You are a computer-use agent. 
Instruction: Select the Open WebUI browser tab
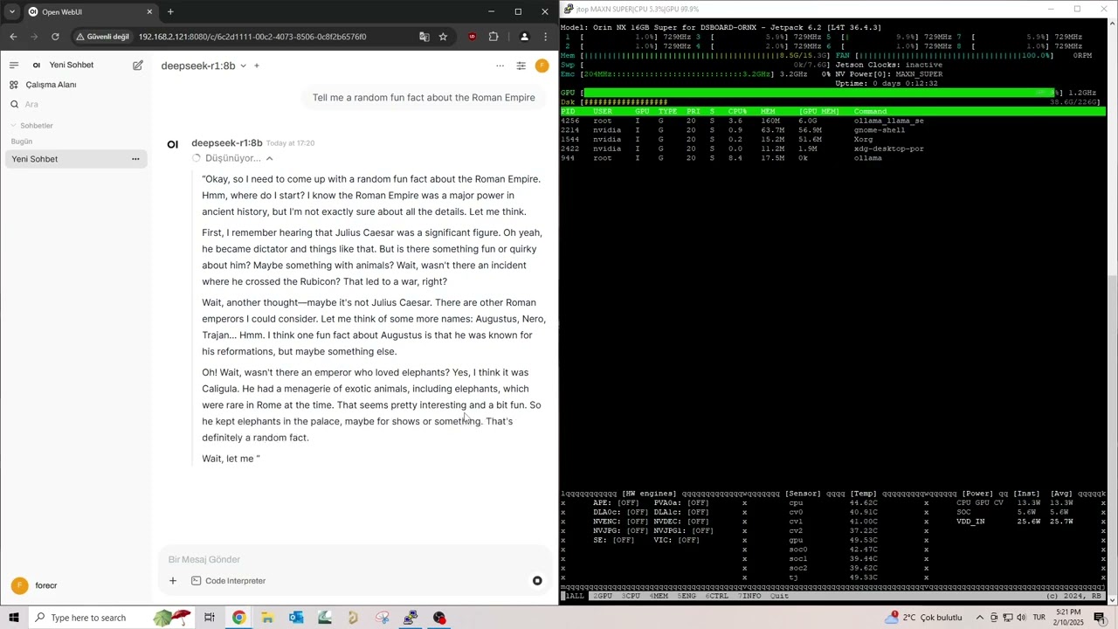point(90,12)
